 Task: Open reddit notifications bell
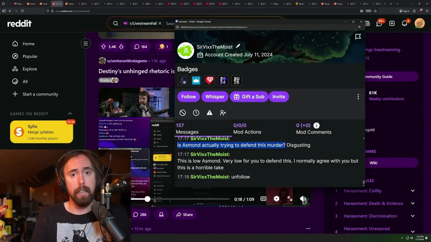[405, 23]
